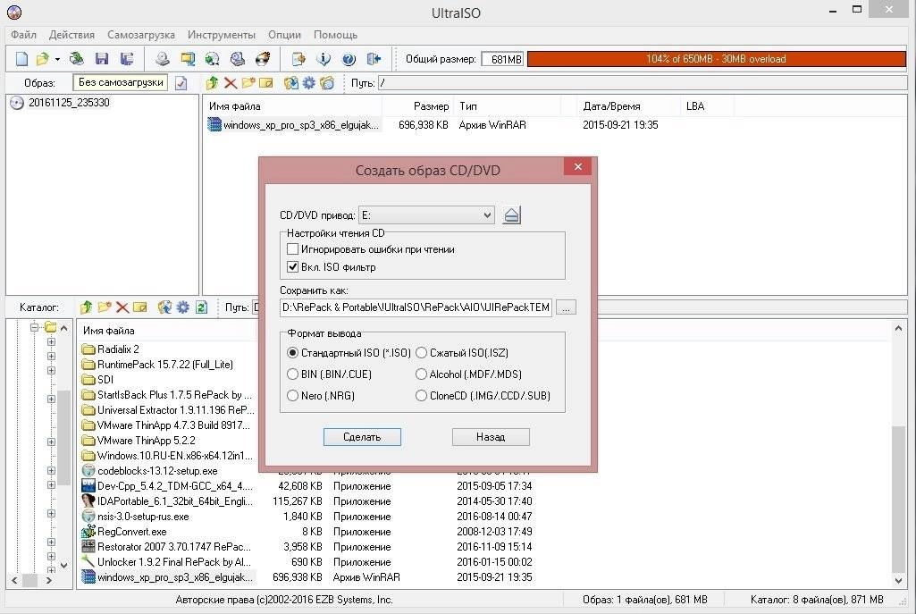Viewport: 916px width, 614px height.
Task: Open the Самозагрузка menu
Action: click(141, 35)
